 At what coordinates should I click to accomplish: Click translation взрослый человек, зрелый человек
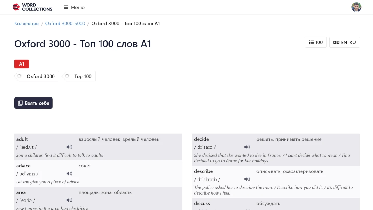[x=119, y=139]
